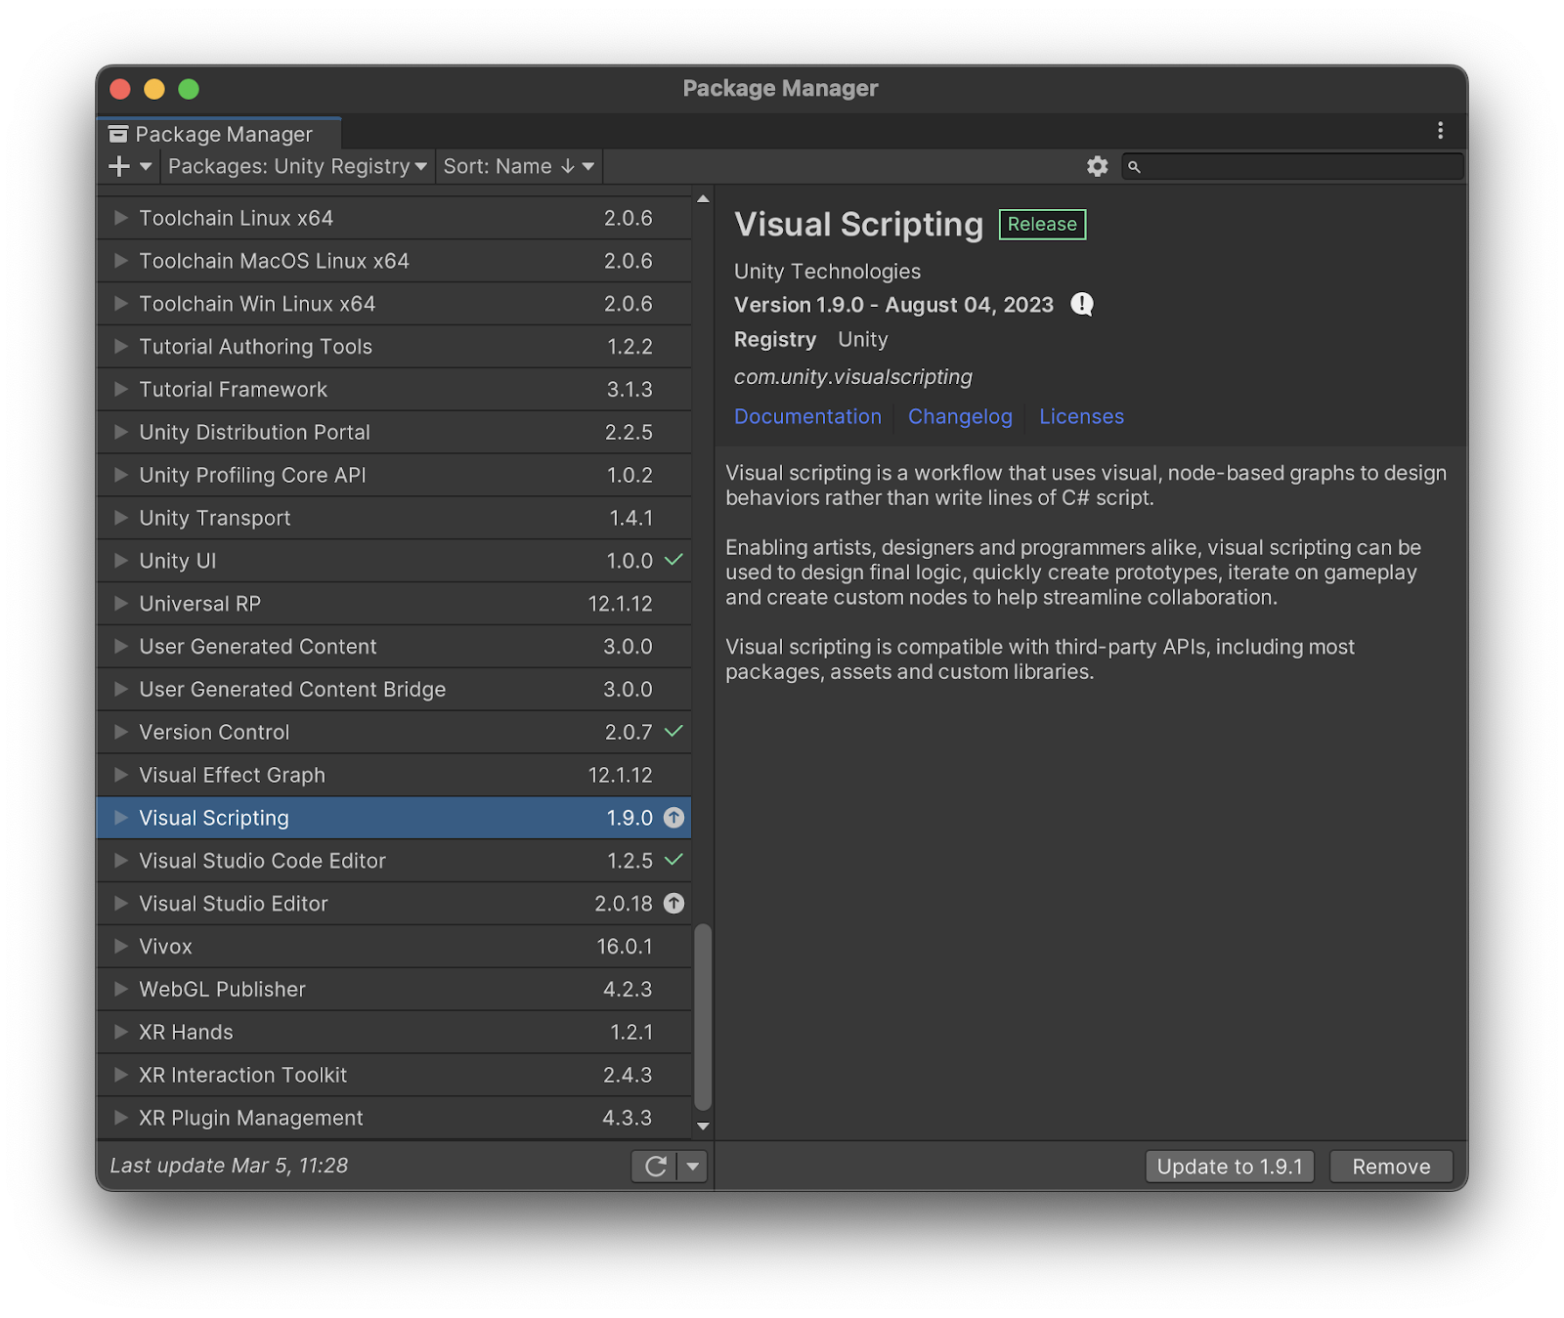This screenshot has height=1318, width=1564.
Task: Expand the WebGL Publisher package versions
Action: [121, 989]
